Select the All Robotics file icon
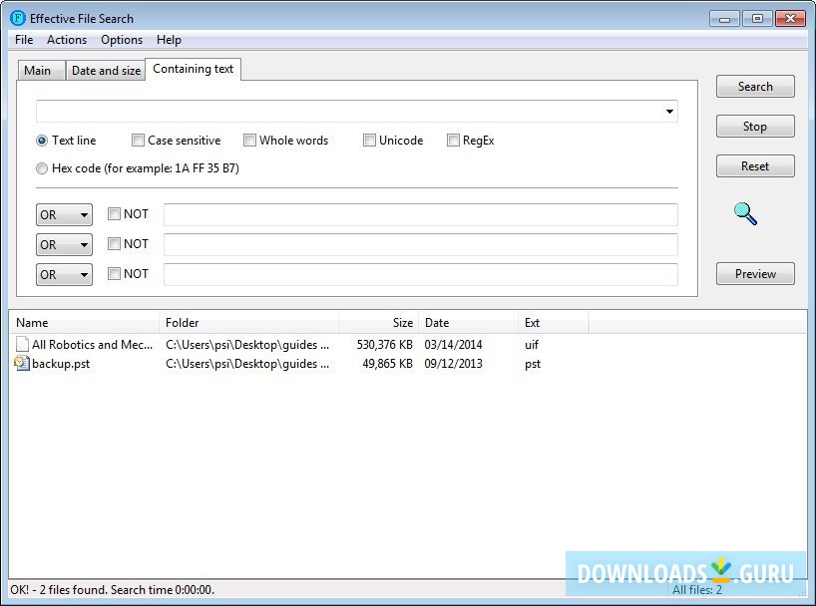 click(x=22, y=344)
